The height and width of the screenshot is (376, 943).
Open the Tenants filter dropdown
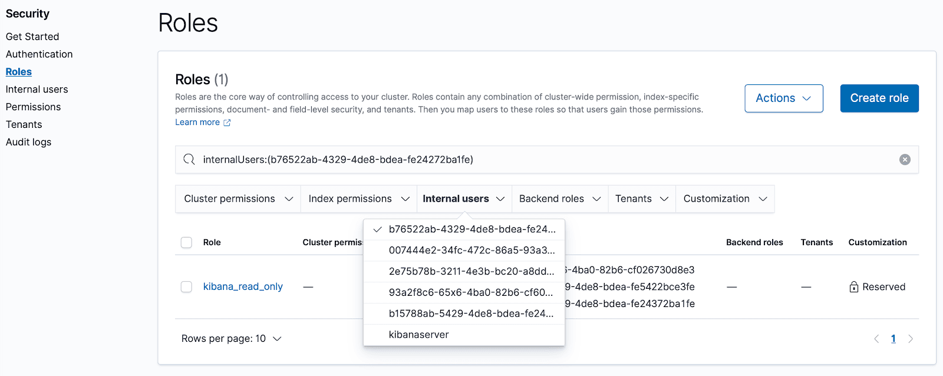click(641, 199)
